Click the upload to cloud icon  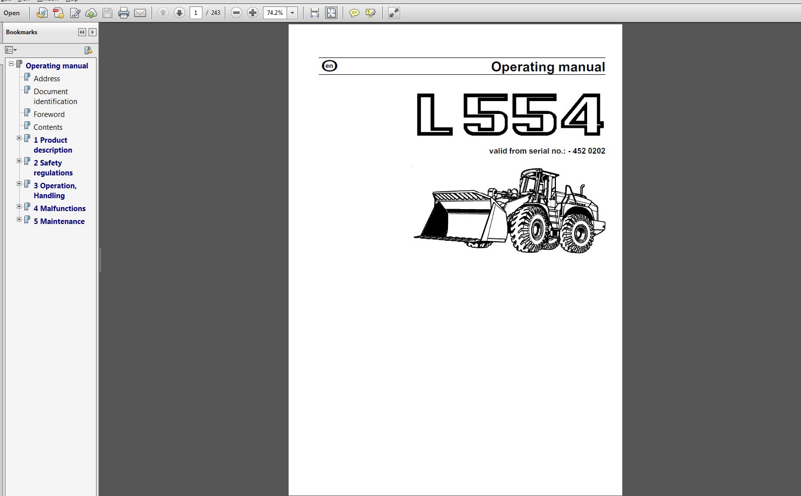click(x=91, y=13)
